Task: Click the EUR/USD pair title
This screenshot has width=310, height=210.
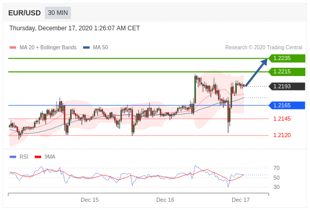Action: coord(25,13)
